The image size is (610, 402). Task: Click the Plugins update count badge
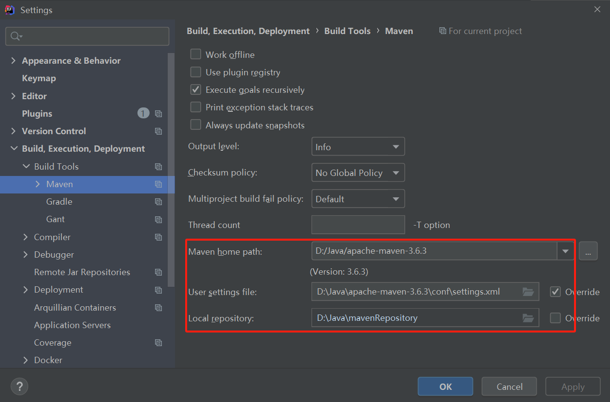pos(143,114)
